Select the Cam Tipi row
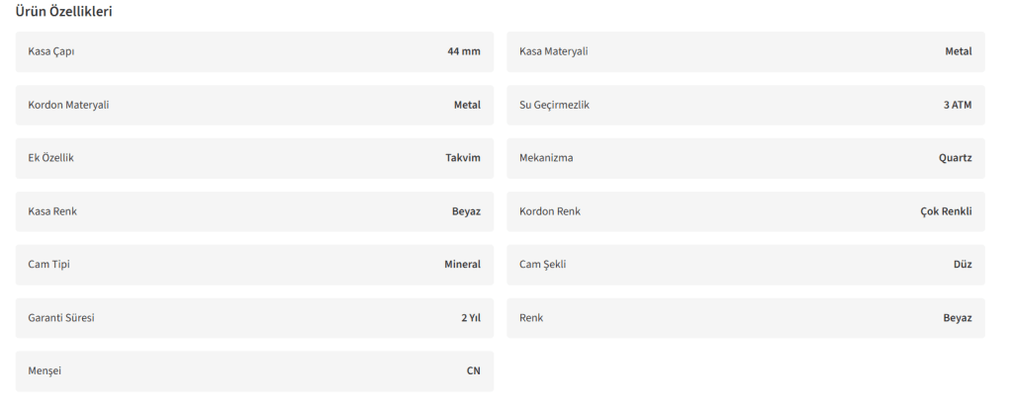Image resolution: width=1013 pixels, height=404 pixels. [254, 265]
